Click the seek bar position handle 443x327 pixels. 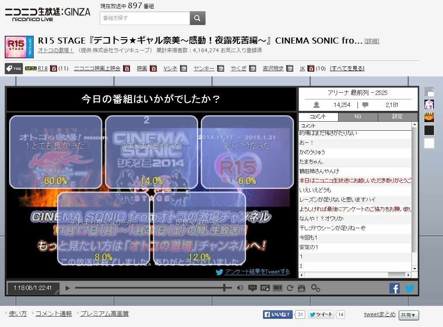[225, 288]
